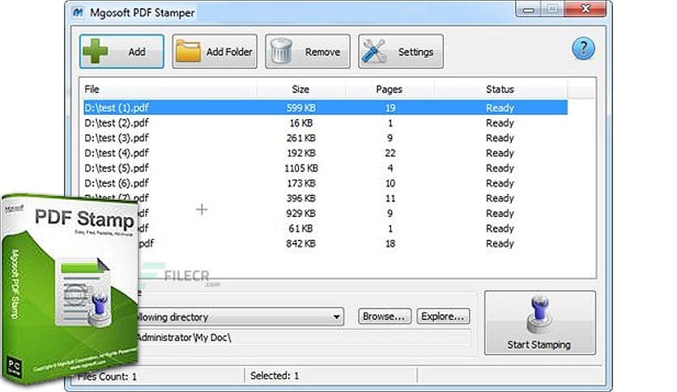The width and height of the screenshot is (677, 392).
Task: Click the 11 pages cell
Action: 390,198
